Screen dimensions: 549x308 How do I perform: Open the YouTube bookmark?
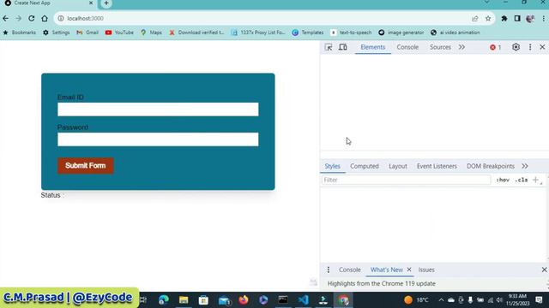click(119, 33)
